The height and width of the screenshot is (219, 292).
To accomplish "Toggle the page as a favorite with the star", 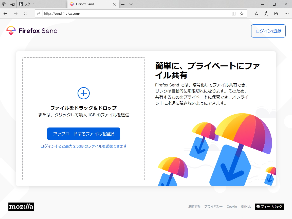I will tap(241, 13).
